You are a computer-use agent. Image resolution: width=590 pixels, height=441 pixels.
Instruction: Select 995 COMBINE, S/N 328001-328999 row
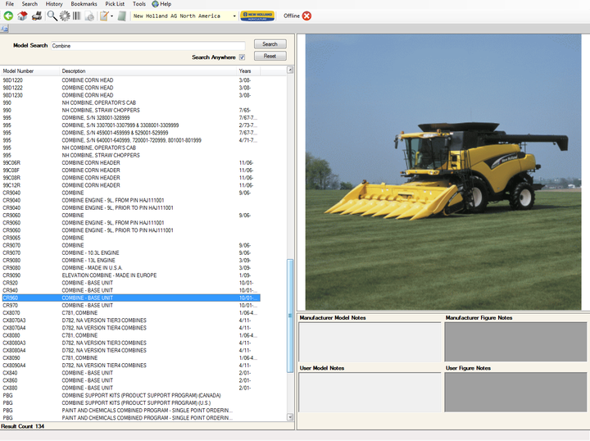point(130,118)
